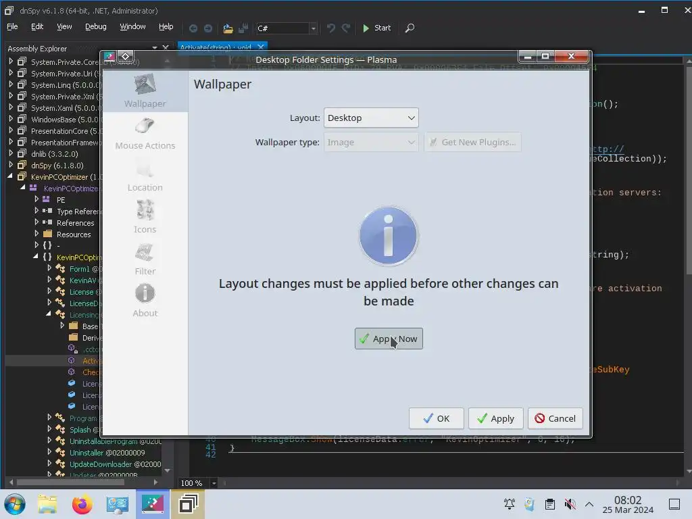Open the 100 % zoom dropdown
This screenshot has width=692, height=519.
click(x=214, y=483)
